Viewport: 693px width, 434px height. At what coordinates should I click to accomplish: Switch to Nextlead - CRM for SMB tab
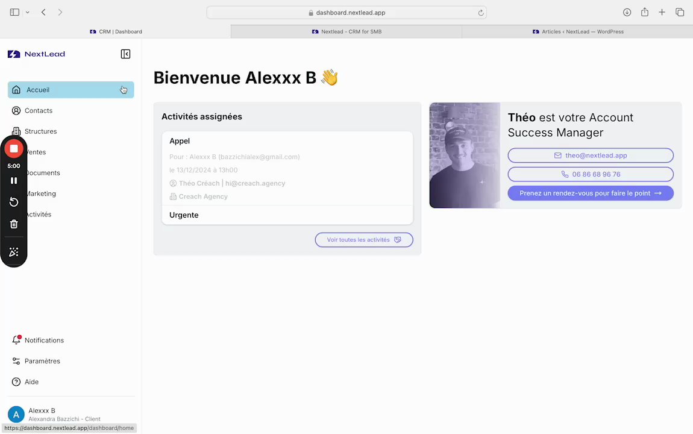346,31
